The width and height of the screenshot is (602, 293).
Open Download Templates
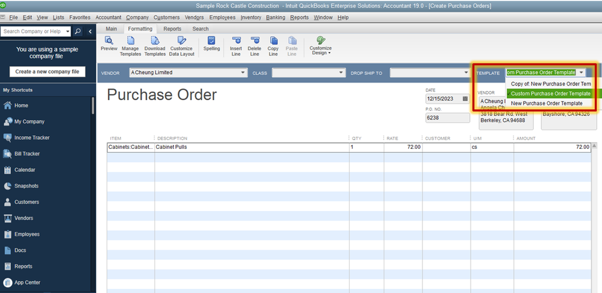point(155,46)
